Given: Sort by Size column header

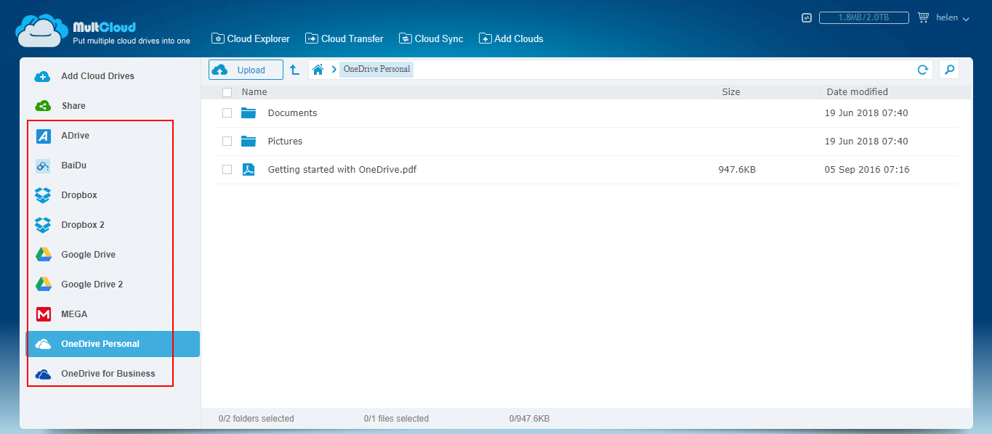Looking at the screenshot, I should (731, 92).
